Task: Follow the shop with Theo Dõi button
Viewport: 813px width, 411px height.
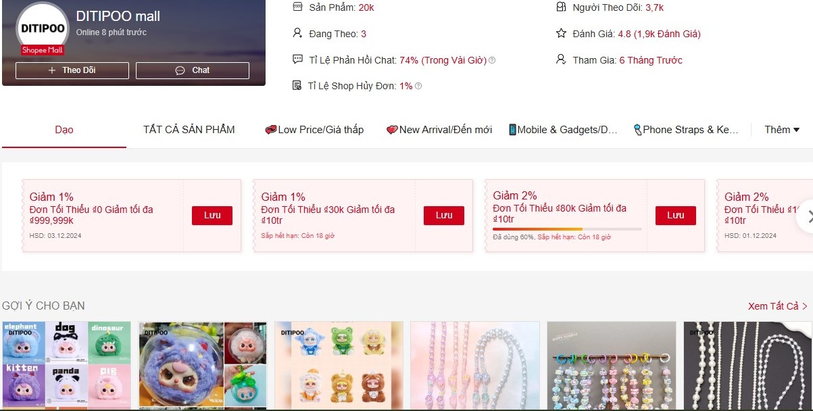Action: (x=72, y=70)
